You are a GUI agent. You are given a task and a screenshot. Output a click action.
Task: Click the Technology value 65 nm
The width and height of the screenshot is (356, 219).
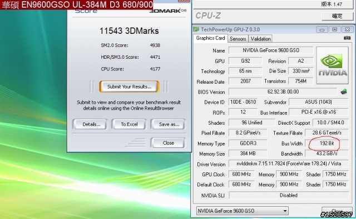pyautogui.click(x=245, y=71)
